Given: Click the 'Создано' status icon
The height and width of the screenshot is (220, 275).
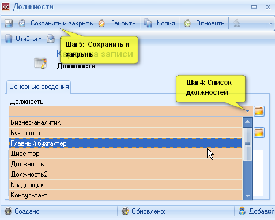Looking at the screenshot, I should coord(8,211).
